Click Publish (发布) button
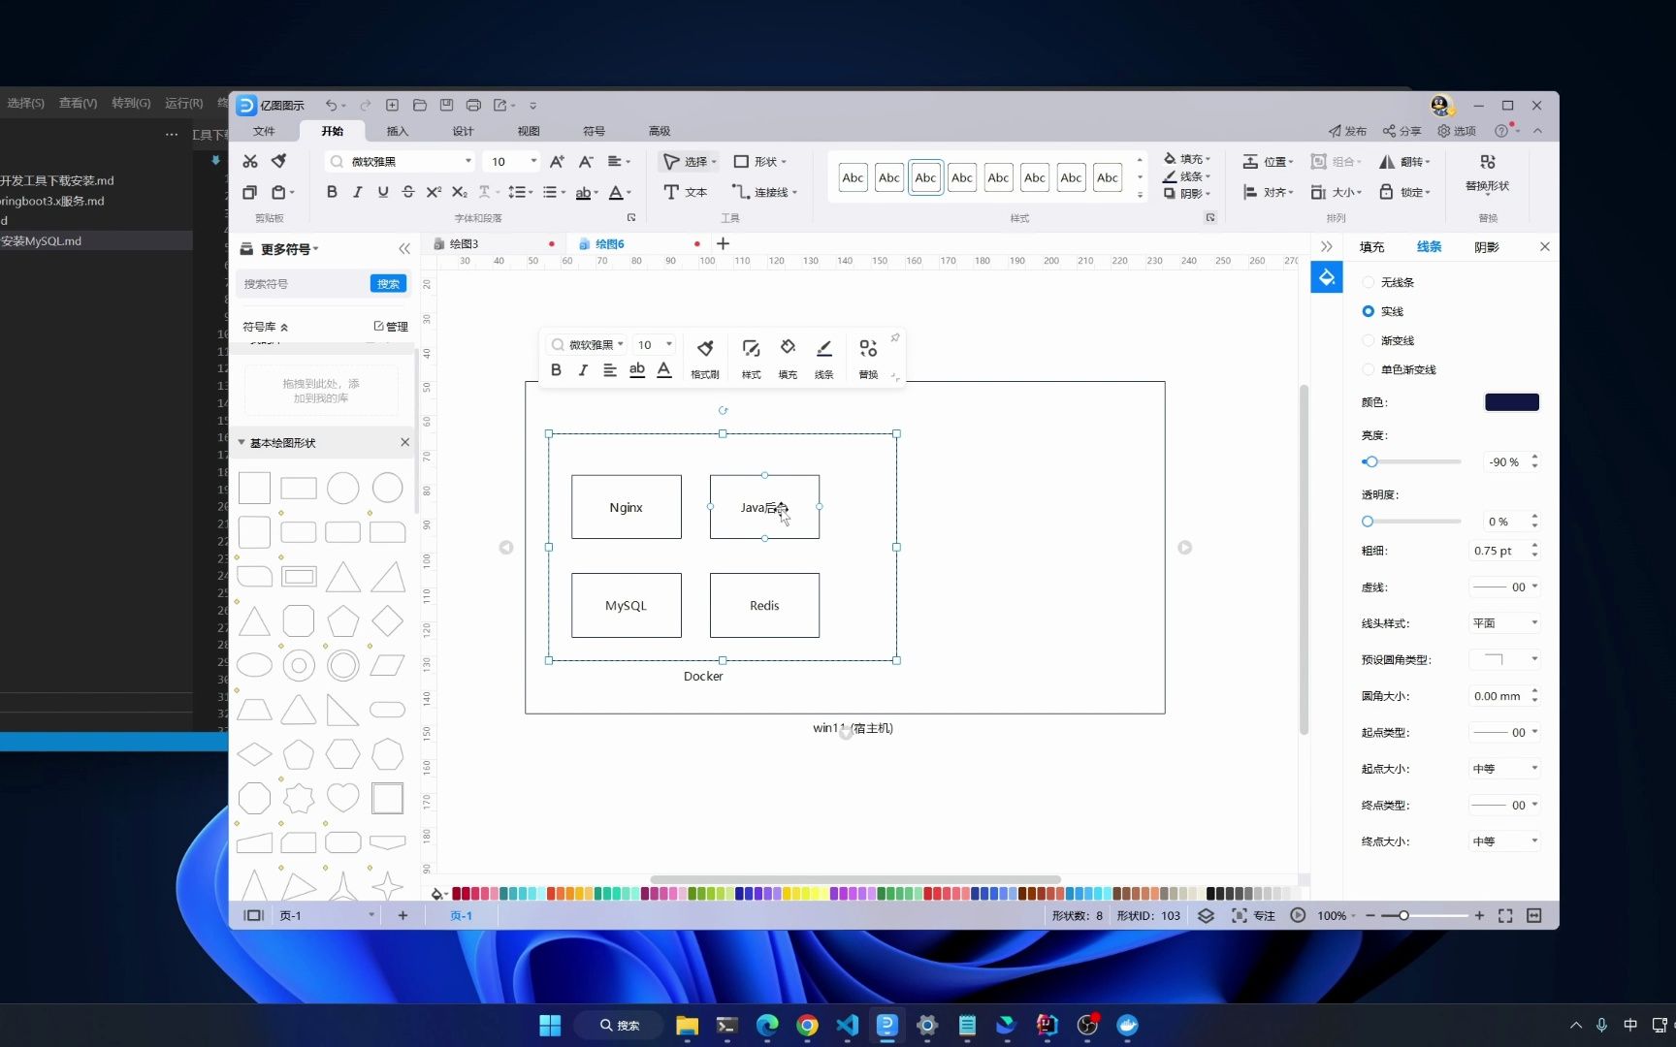Viewport: 1676px width, 1047px height. (x=1347, y=131)
